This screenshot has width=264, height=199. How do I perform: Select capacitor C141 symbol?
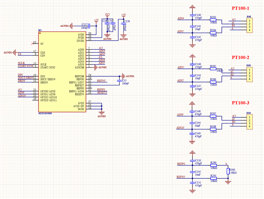(192, 27)
